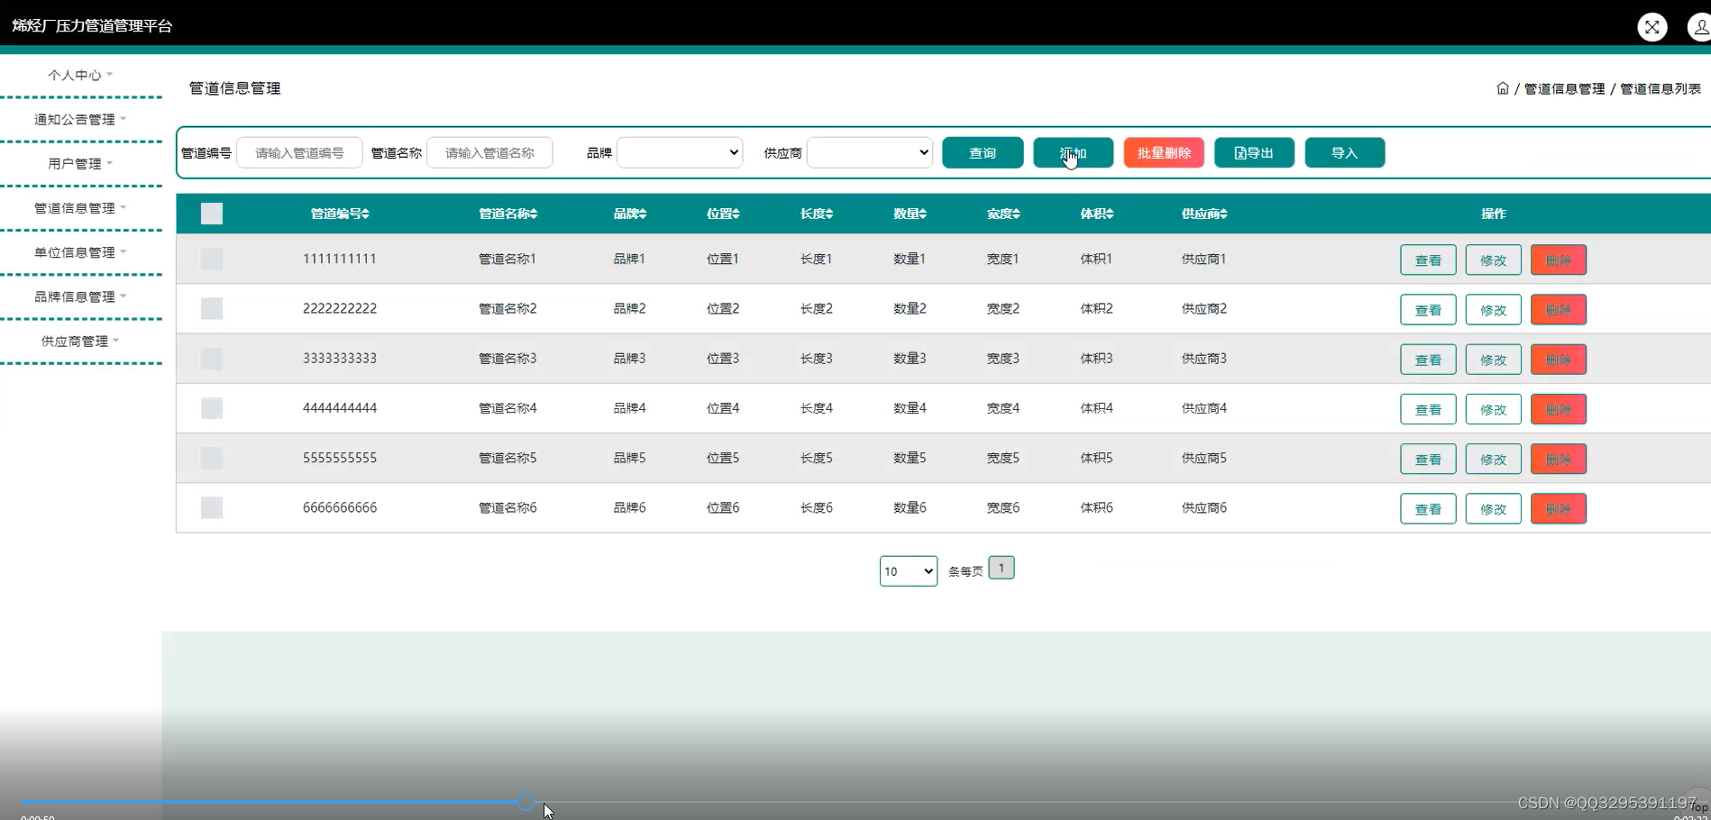Check the row 4444444444 checkbox
Image resolution: width=1711 pixels, height=820 pixels.
coord(212,408)
